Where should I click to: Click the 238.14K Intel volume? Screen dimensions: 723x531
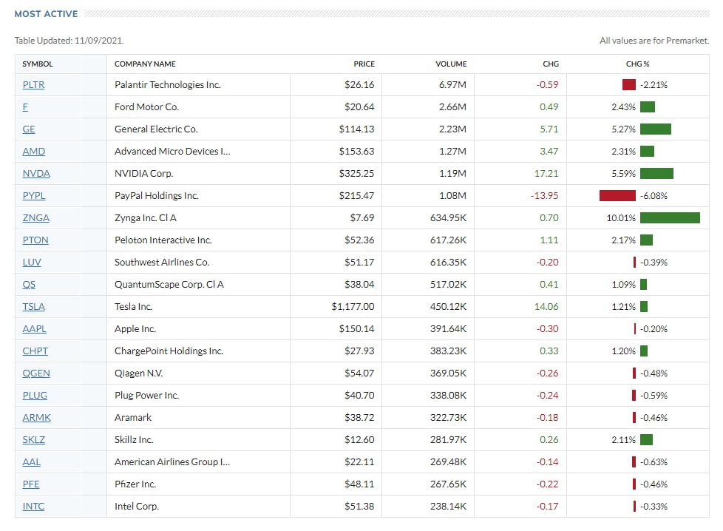coord(448,506)
